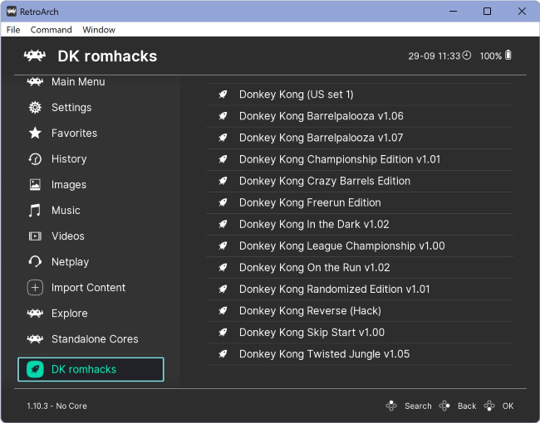
Task: Maximize the RetroArch window
Action: click(x=487, y=12)
